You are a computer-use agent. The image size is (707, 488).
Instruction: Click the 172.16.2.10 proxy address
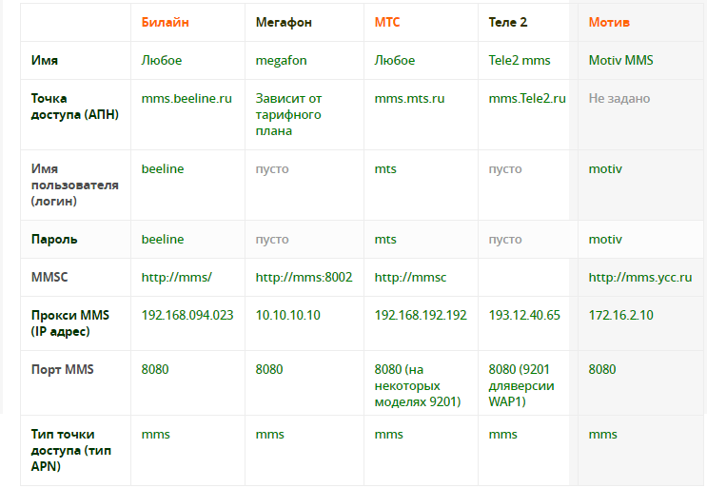(x=620, y=315)
